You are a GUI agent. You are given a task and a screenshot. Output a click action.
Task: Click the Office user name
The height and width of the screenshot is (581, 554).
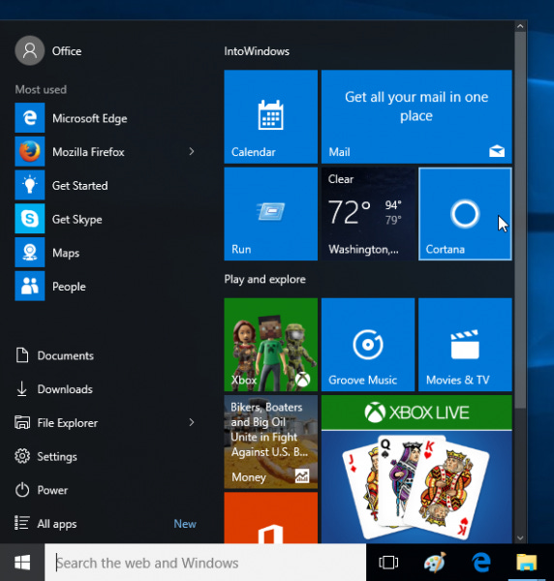(67, 50)
